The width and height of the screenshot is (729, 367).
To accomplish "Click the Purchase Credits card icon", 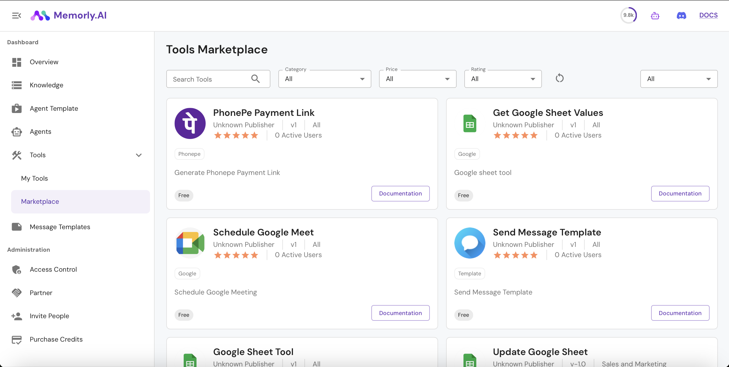I will pyautogui.click(x=17, y=340).
